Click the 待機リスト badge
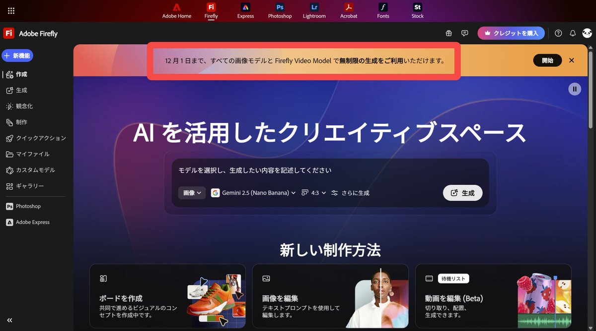Image resolution: width=596 pixels, height=331 pixels. [453, 278]
